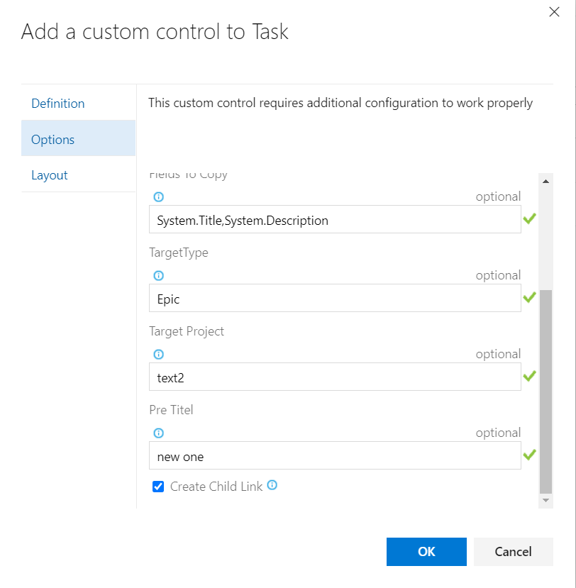Click green checkmark next to 'new one' field

529,455
